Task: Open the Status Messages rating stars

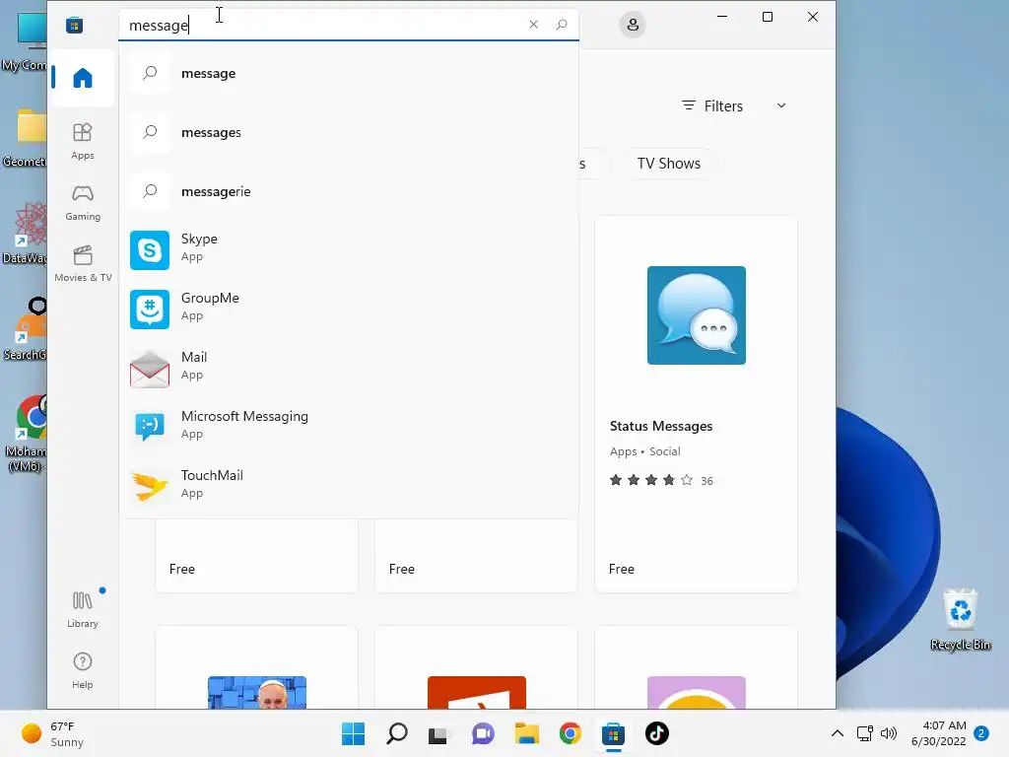Action: 651,480
